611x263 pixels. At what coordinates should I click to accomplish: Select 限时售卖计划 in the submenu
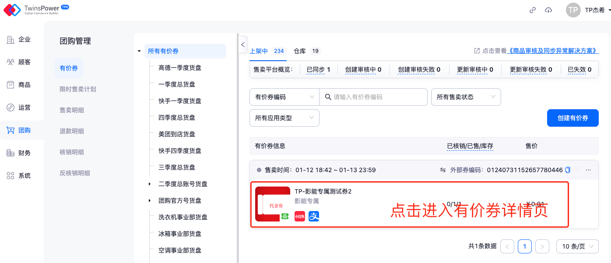77,89
